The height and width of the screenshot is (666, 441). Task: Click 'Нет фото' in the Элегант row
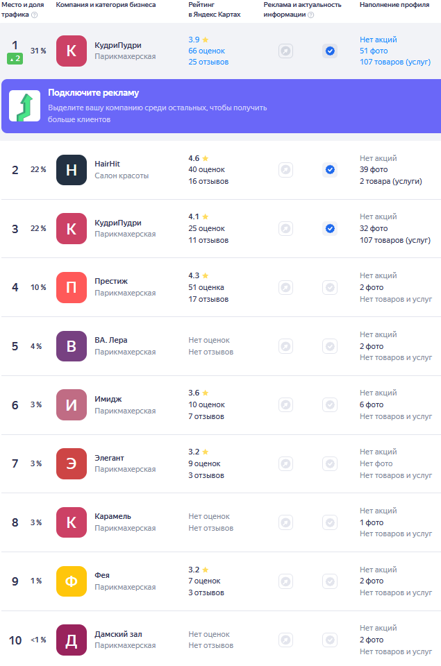point(376,464)
